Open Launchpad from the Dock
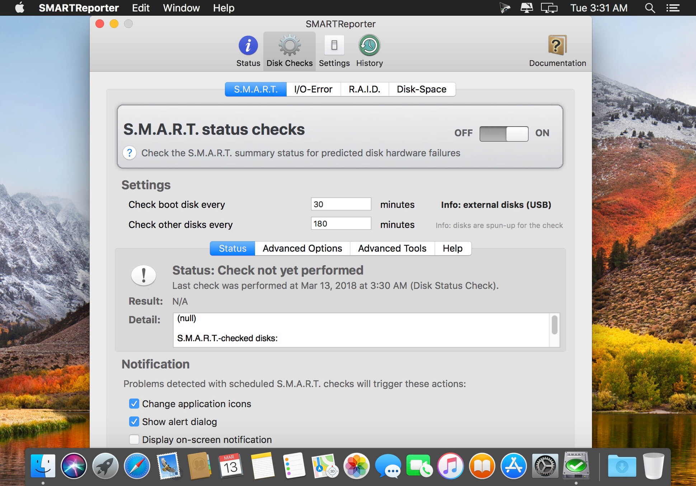The height and width of the screenshot is (486, 696). [x=105, y=466]
